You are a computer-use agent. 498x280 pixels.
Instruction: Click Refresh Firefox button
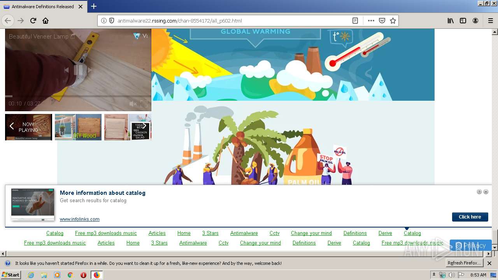coord(465,263)
